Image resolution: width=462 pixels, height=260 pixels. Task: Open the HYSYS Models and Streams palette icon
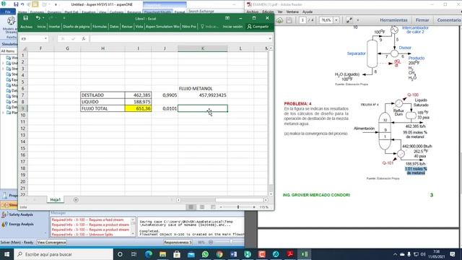[x=12, y=24]
